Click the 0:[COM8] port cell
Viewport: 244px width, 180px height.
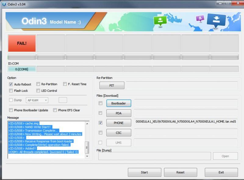coord(22,69)
